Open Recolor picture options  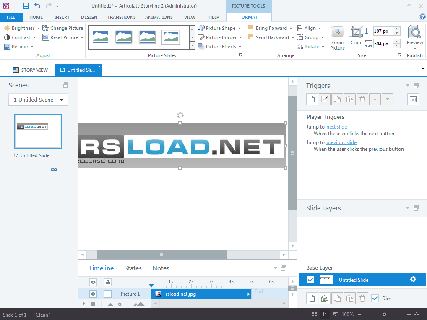[x=18, y=47]
